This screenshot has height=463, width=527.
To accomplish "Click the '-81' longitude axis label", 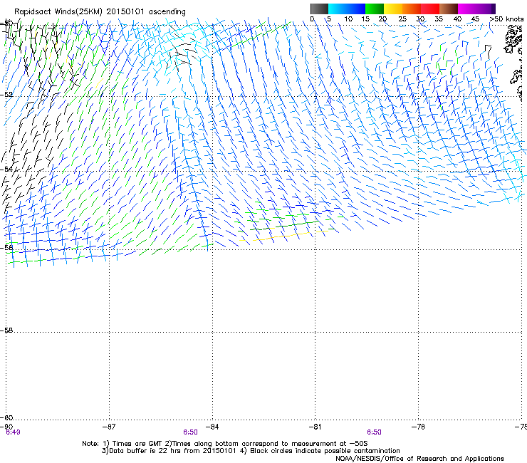I will pyautogui.click(x=315, y=427).
